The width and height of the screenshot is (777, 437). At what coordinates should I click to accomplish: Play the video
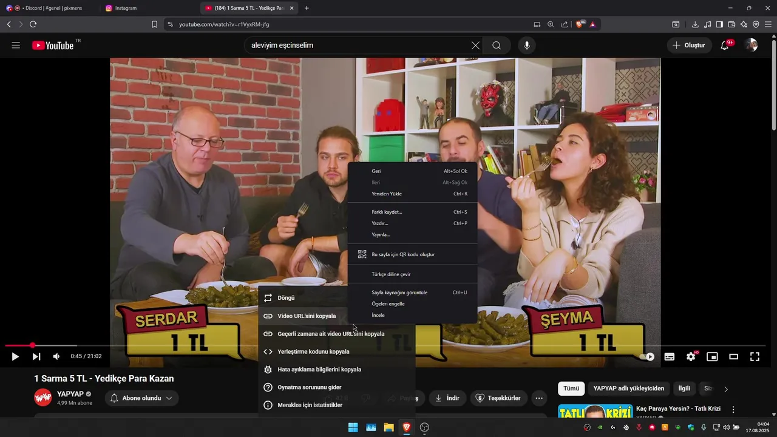pos(15,357)
